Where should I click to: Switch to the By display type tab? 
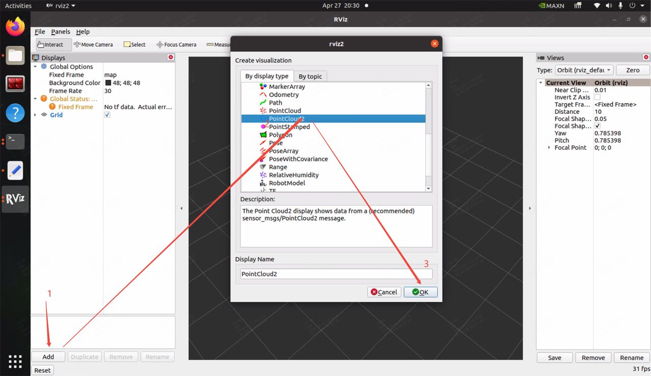tap(267, 76)
